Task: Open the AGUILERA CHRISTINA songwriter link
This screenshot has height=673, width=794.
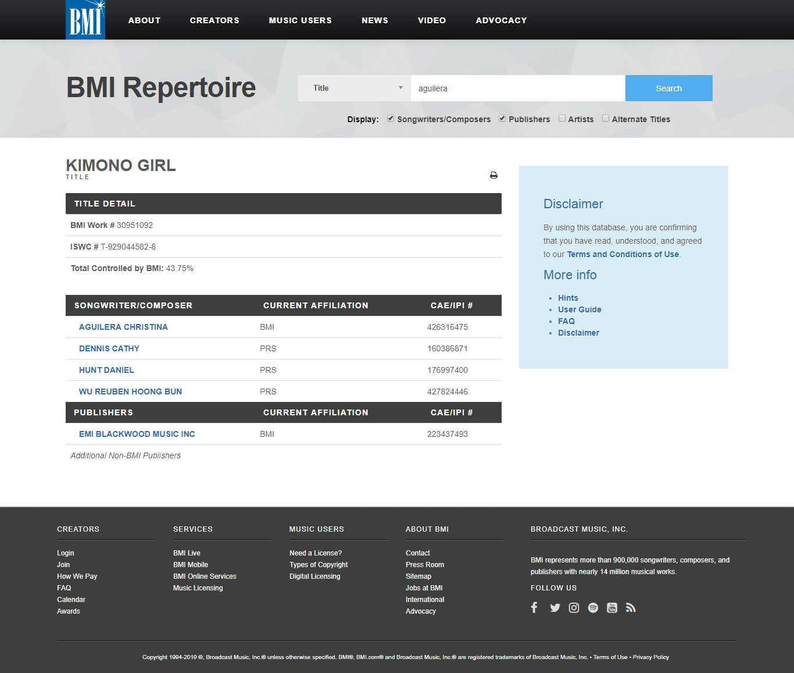Action: coord(123,327)
